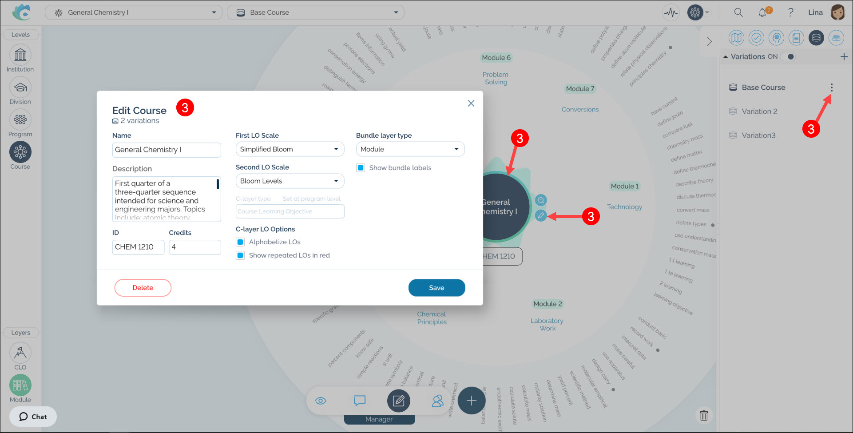
Task: Open the First LO Scale dropdown
Action: coord(290,149)
